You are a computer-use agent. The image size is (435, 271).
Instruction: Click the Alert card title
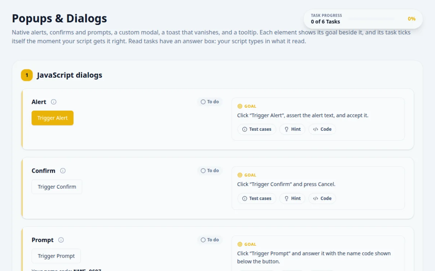pyautogui.click(x=39, y=102)
